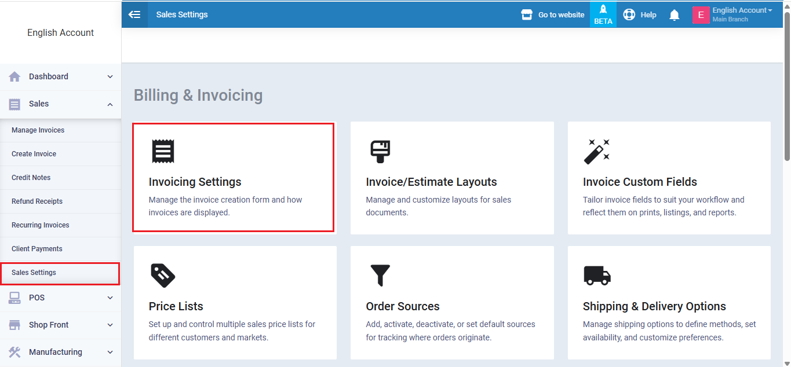Click the Shipping truck icon
The width and height of the screenshot is (791, 367).
[x=597, y=276]
